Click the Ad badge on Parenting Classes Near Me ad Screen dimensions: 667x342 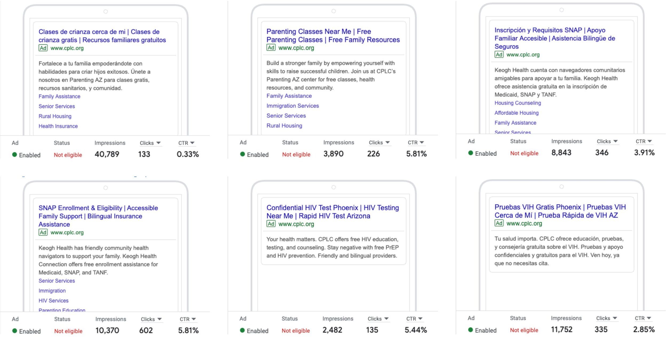click(x=271, y=47)
